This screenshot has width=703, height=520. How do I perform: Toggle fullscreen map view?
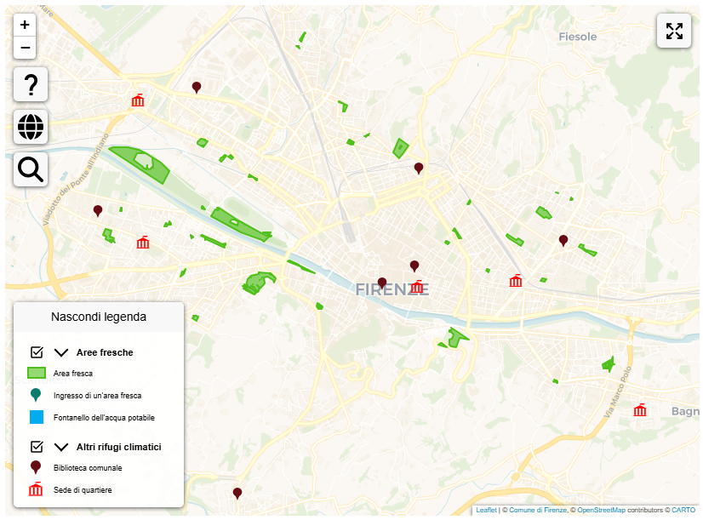(x=674, y=31)
